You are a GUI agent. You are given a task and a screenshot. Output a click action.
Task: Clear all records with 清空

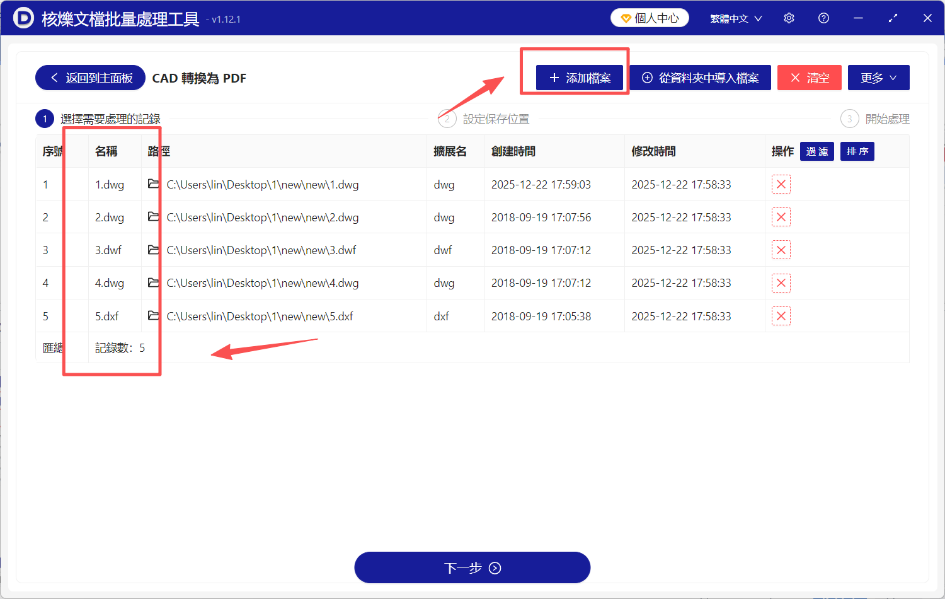(809, 77)
